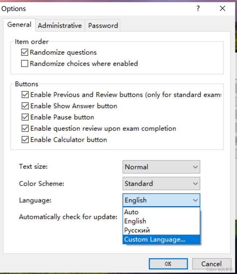This screenshot has height=274, width=237.
Task: Disable the Show Answer button option
Action: coord(25,106)
